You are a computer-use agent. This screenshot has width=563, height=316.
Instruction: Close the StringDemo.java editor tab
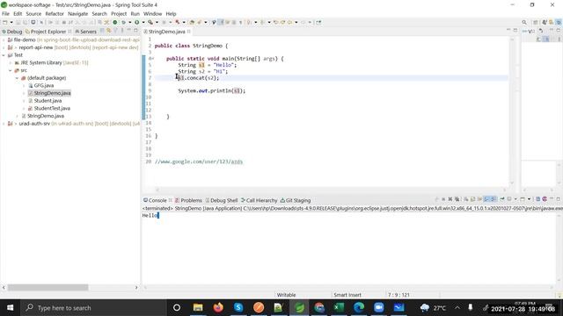click(x=189, y=32)
